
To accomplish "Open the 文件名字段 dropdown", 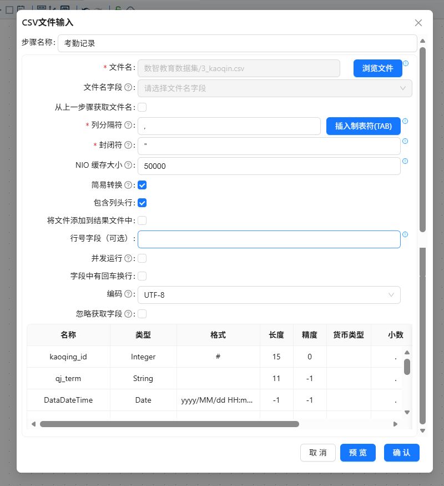I will click(275, 88).
